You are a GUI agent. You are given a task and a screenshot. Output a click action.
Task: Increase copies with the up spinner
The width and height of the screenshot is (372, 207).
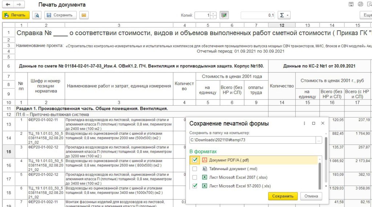coord(213,14)
